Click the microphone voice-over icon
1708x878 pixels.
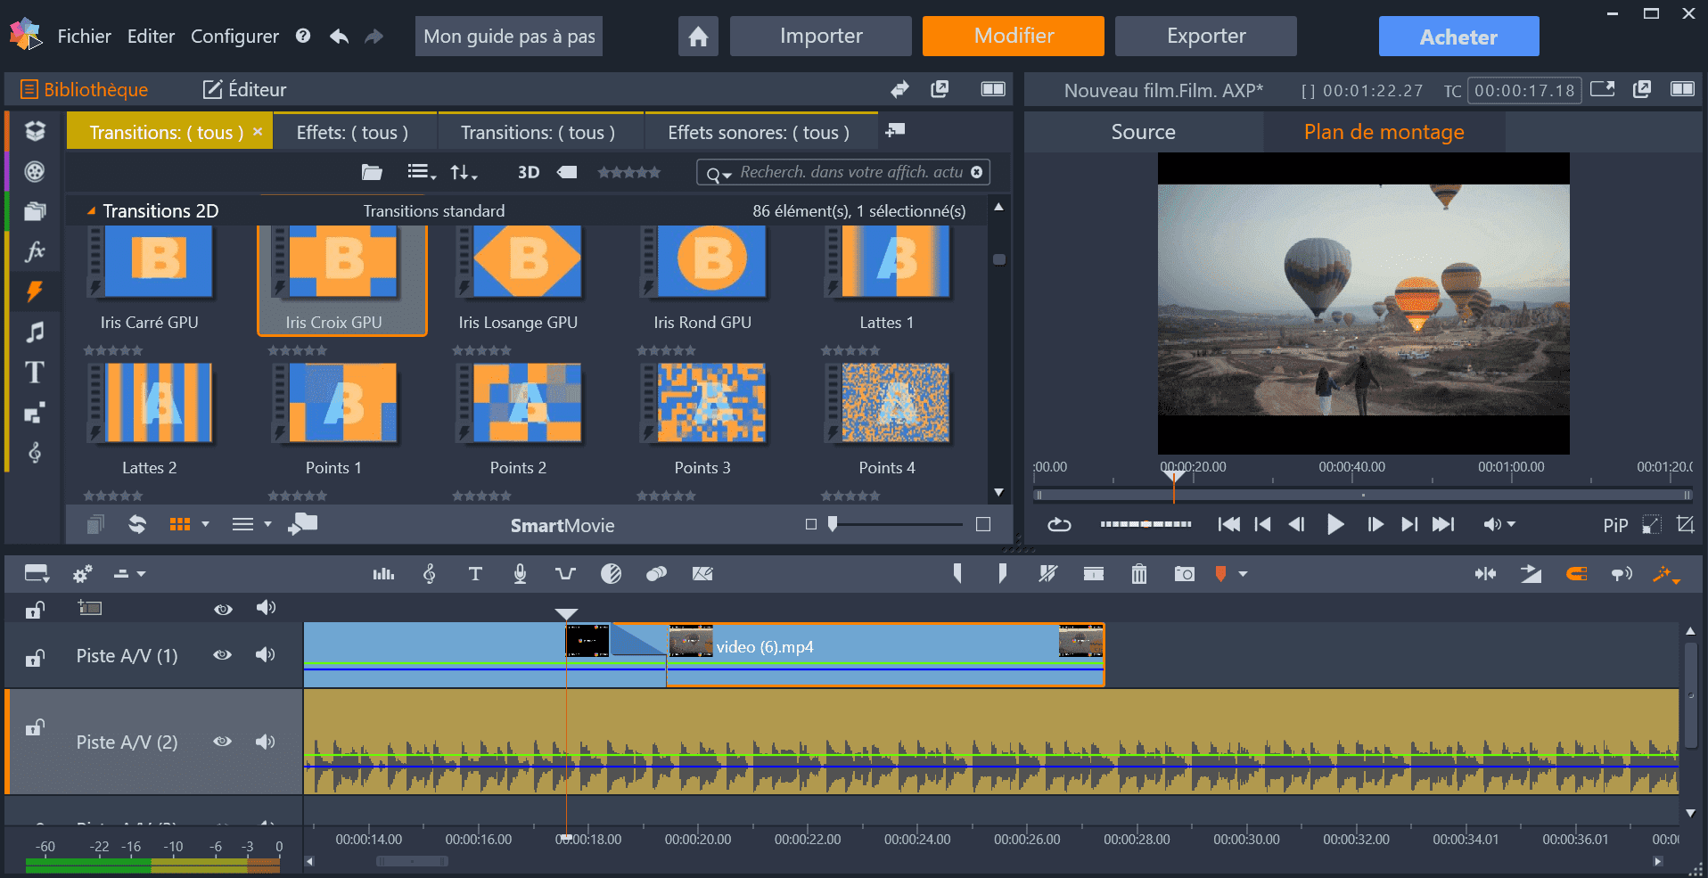point(520,573)
